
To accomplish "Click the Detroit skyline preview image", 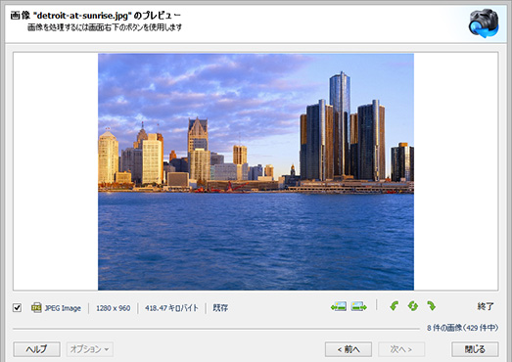I will click(256, 171).
